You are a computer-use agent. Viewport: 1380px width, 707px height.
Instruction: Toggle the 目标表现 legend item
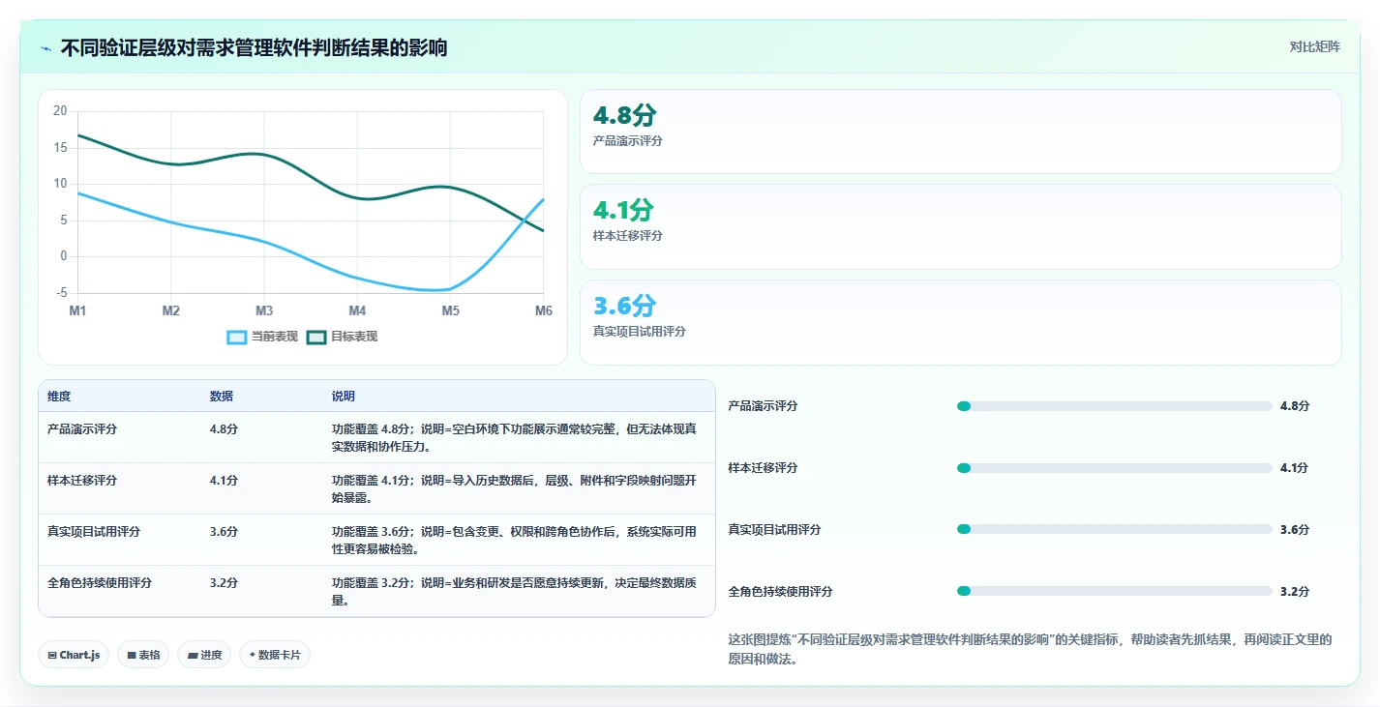coord(342,337)
